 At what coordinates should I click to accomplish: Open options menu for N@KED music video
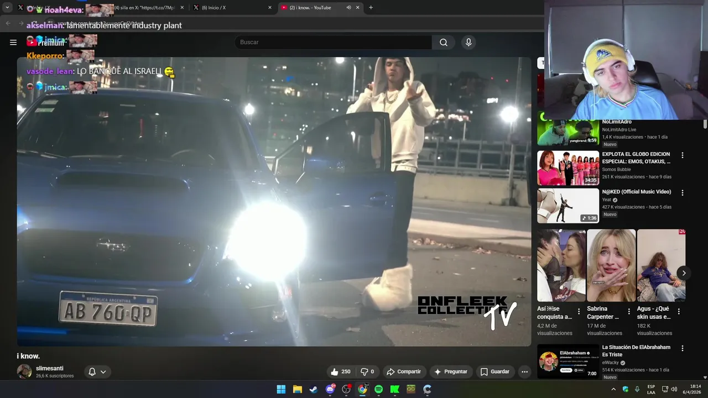[x=683, y=193]
